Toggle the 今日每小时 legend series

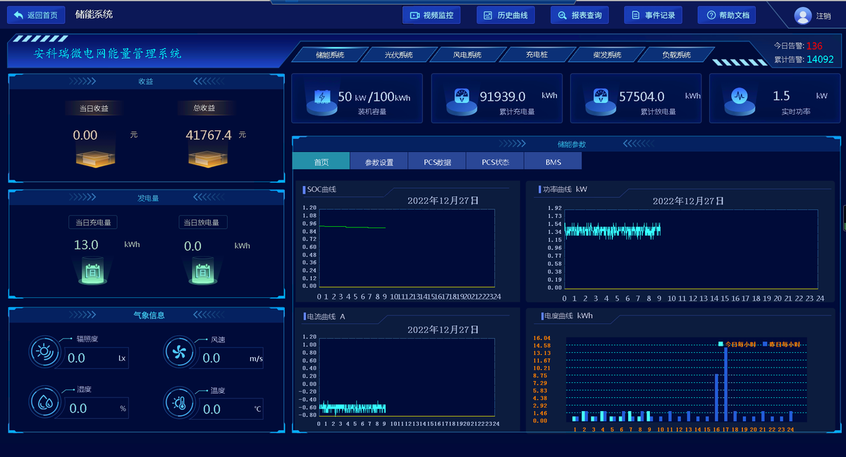click(x=736, y=344)
